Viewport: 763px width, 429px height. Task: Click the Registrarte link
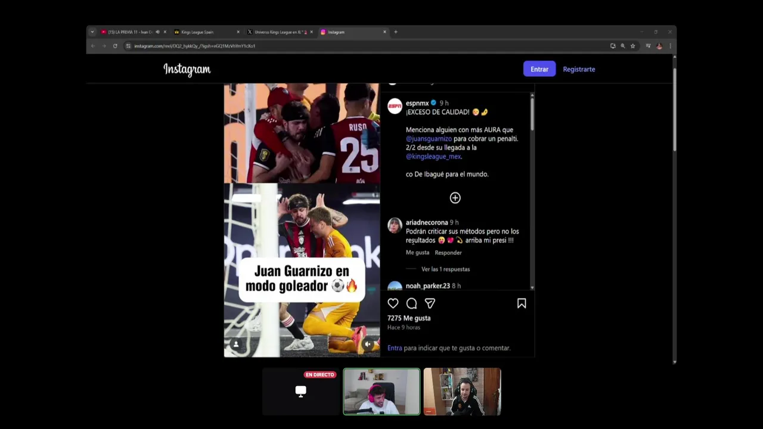579,69
